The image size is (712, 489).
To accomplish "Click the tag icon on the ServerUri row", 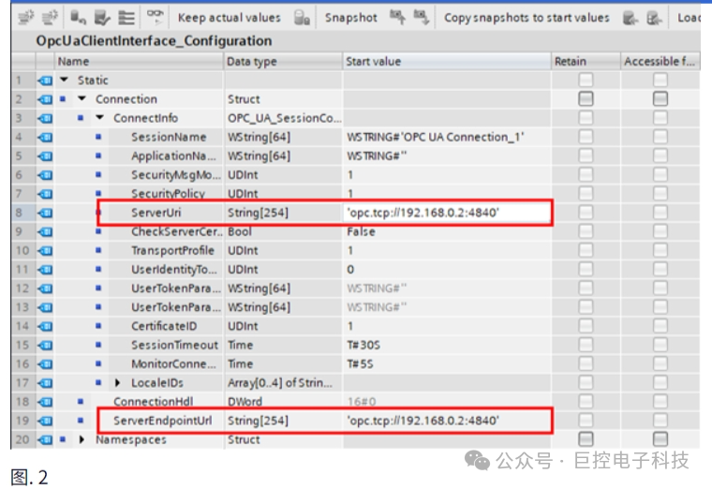I will (45, 213).
